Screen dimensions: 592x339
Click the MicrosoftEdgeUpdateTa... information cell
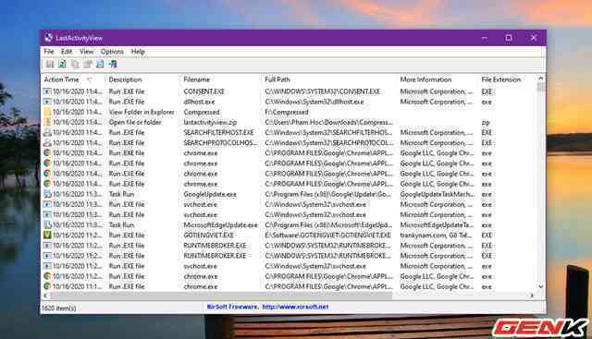437,225
